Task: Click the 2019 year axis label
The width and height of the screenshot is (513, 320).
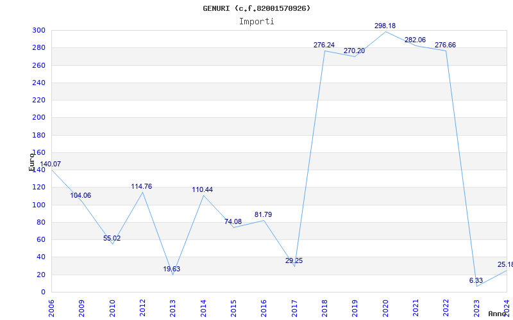Action: click(x=355, y=308)
